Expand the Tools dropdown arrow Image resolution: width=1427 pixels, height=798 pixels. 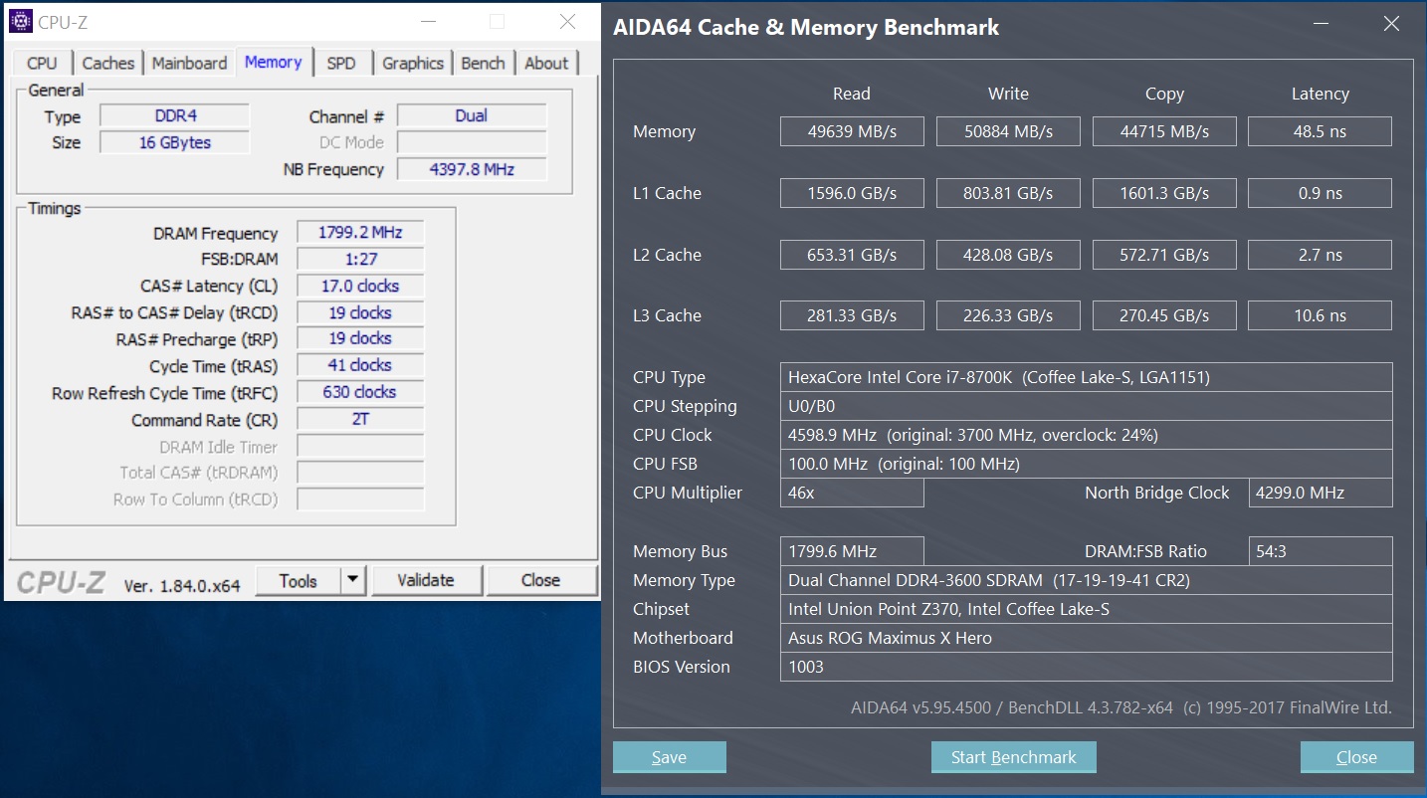pyautogui.click(x=353, y=580)
